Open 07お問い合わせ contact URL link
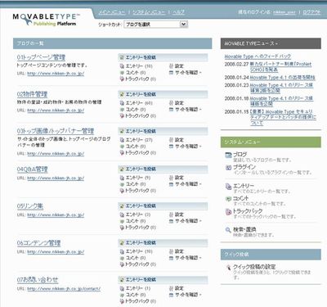Screen dimensions: 327x307 click(x=64, y=289)
